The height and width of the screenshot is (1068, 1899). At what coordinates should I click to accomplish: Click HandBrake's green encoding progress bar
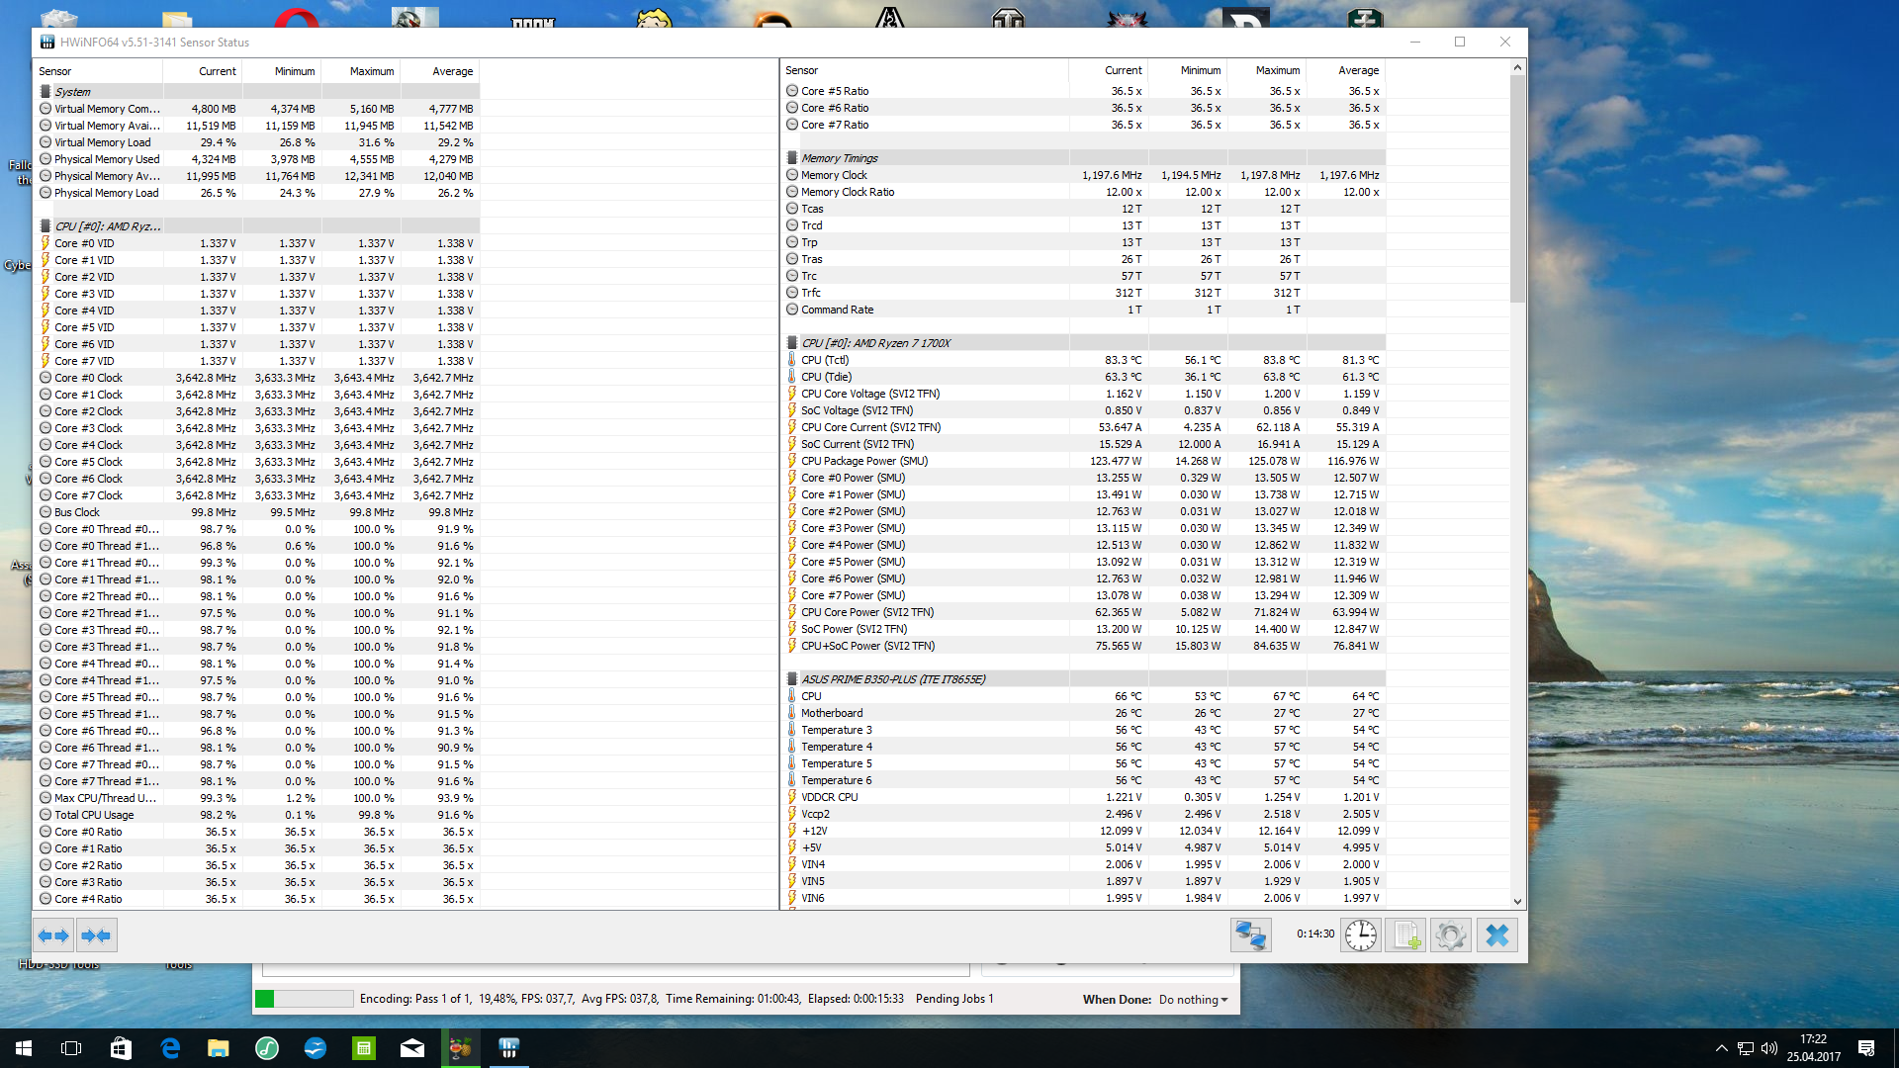pos(304,999)
